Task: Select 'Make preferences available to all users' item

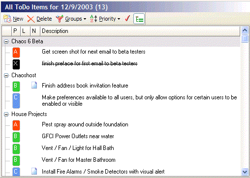Action: tap(139, 101)
